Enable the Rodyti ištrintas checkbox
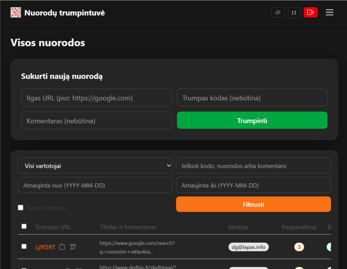 [21, 208]
